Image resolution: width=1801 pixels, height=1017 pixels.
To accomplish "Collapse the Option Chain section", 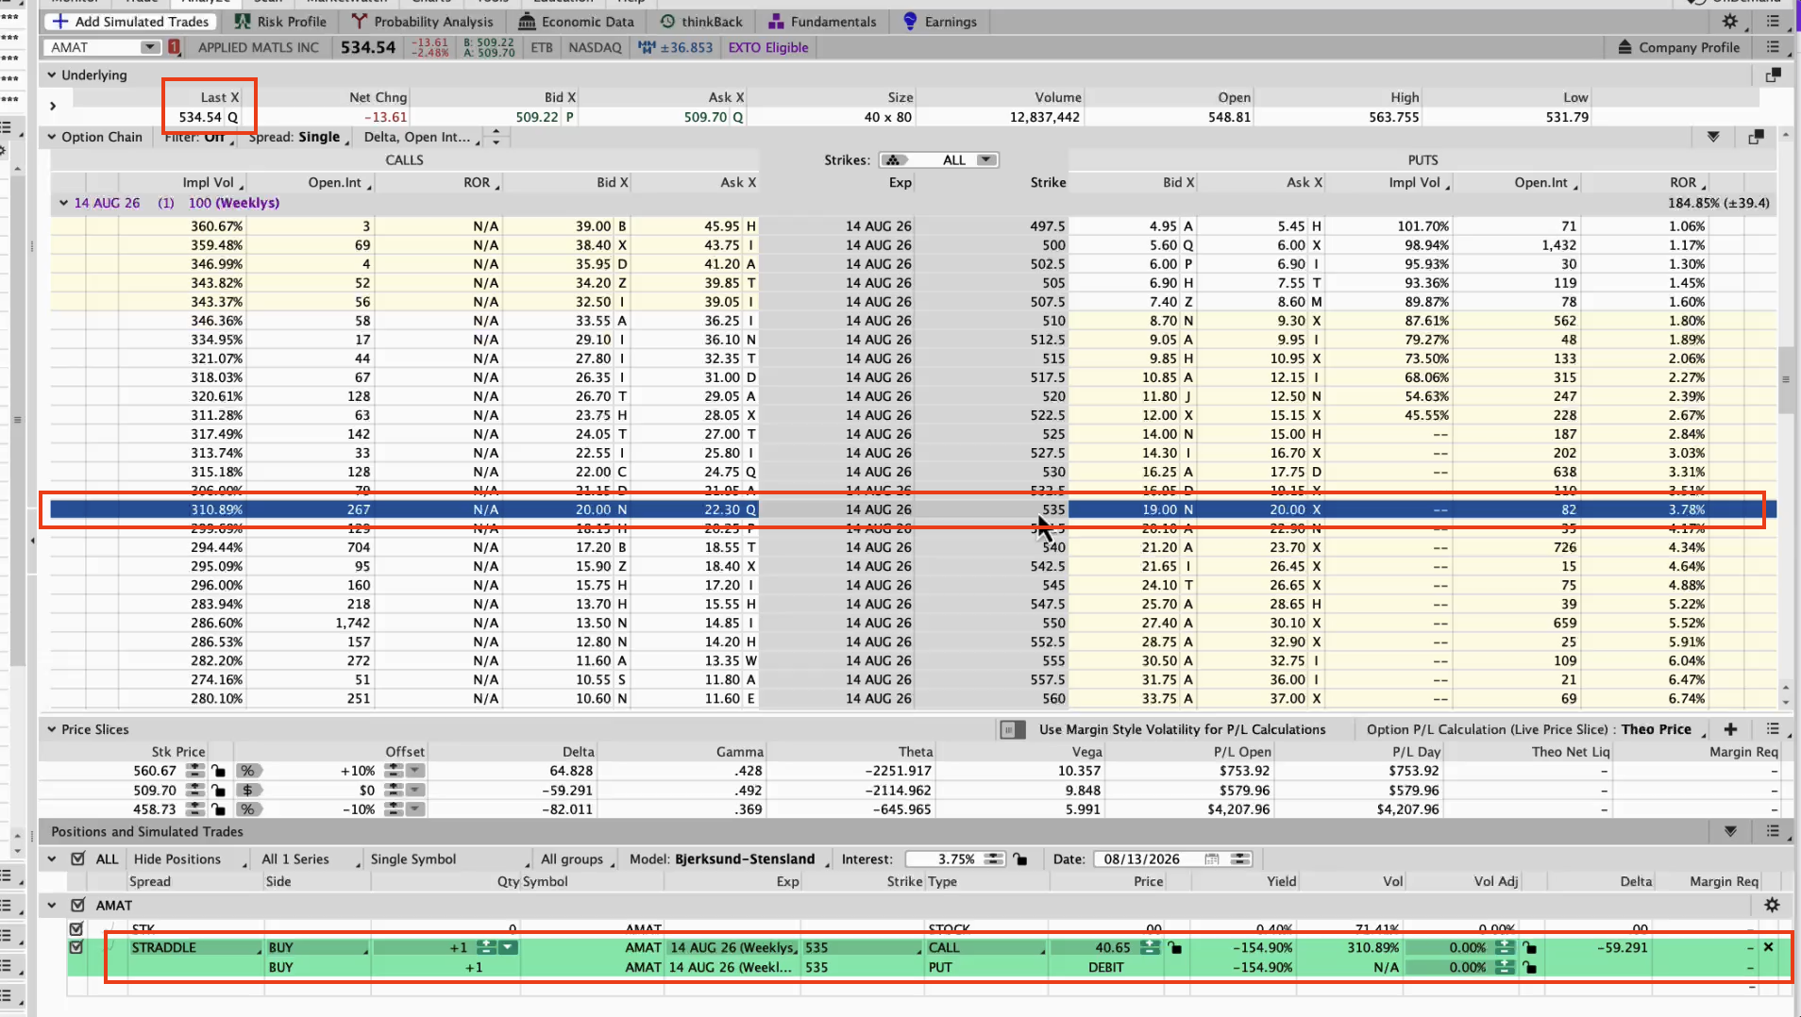I will point(52,137).
